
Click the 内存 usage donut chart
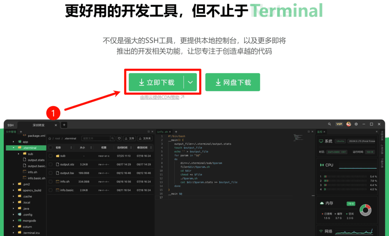click(365, 209)
